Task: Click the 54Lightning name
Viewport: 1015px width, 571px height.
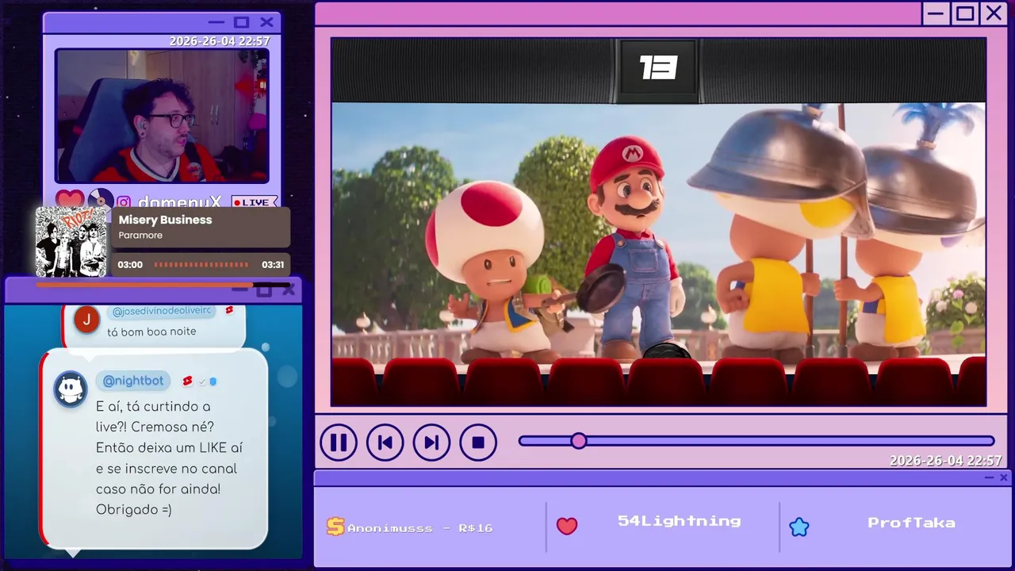Action: click(x=680, y=521)
